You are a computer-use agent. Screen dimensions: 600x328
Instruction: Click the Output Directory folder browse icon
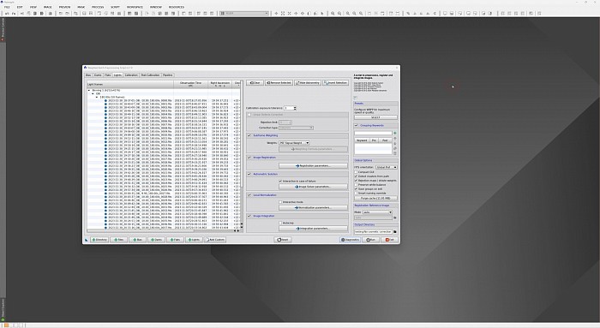coord(395,232)
